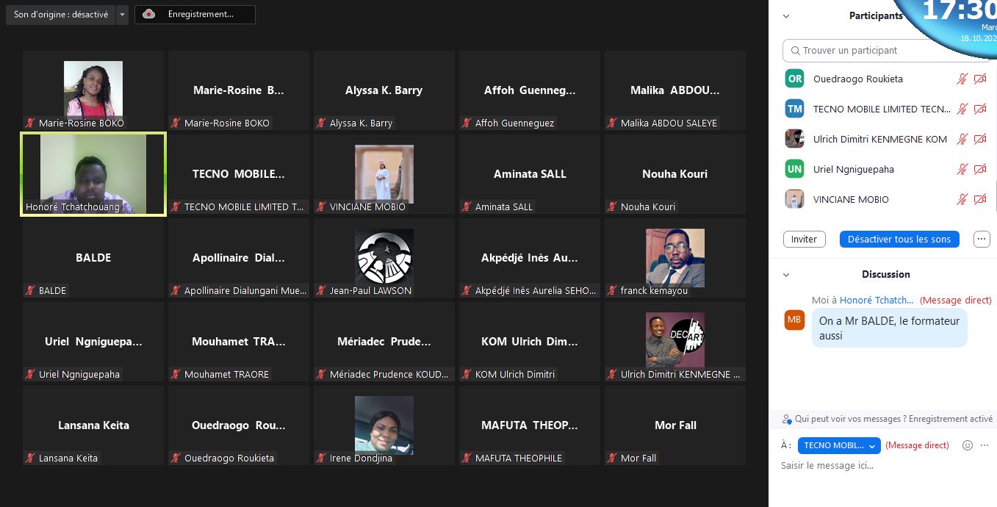Click muted mic icon on BALDE tile
This screenshot has width=997, height=507.
pos(30,290)
